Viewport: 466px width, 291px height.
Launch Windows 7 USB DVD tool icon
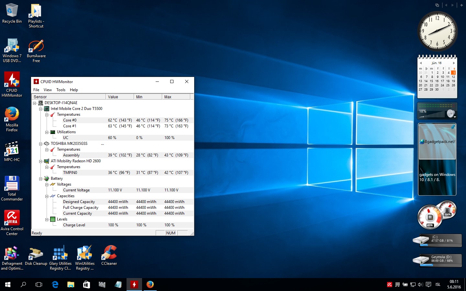(x=12, y=50)
